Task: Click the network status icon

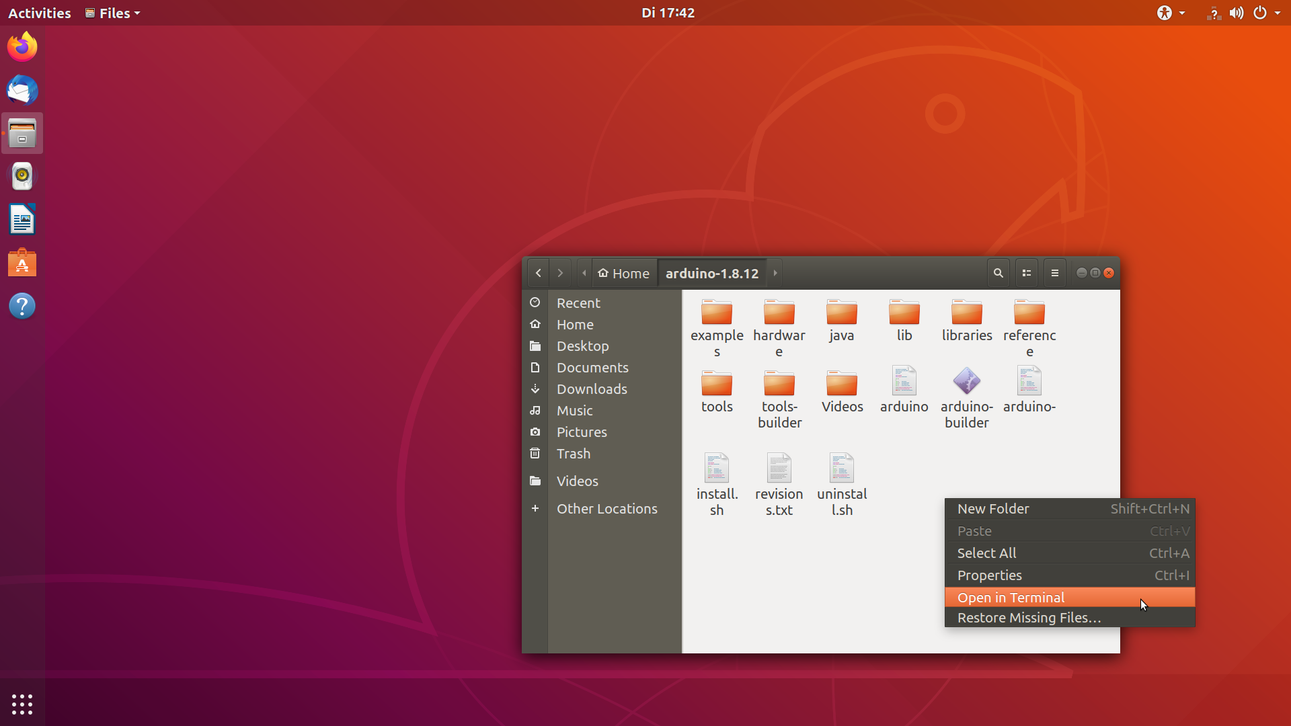Action: coord(1214,13)
